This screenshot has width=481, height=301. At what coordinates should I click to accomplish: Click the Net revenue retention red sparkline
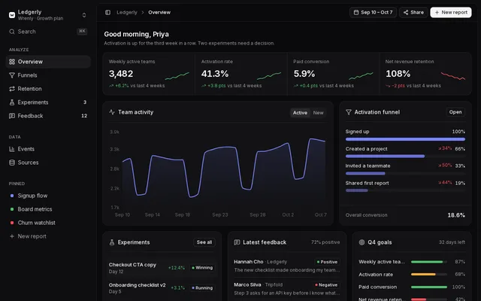point(453,76)
